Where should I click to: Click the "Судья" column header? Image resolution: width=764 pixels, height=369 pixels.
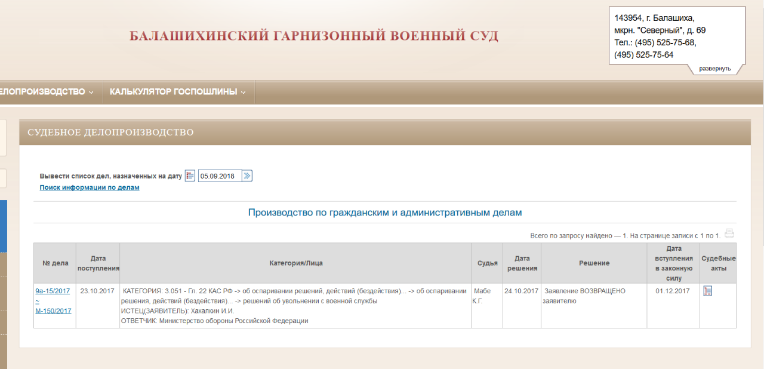coord(487,263)
